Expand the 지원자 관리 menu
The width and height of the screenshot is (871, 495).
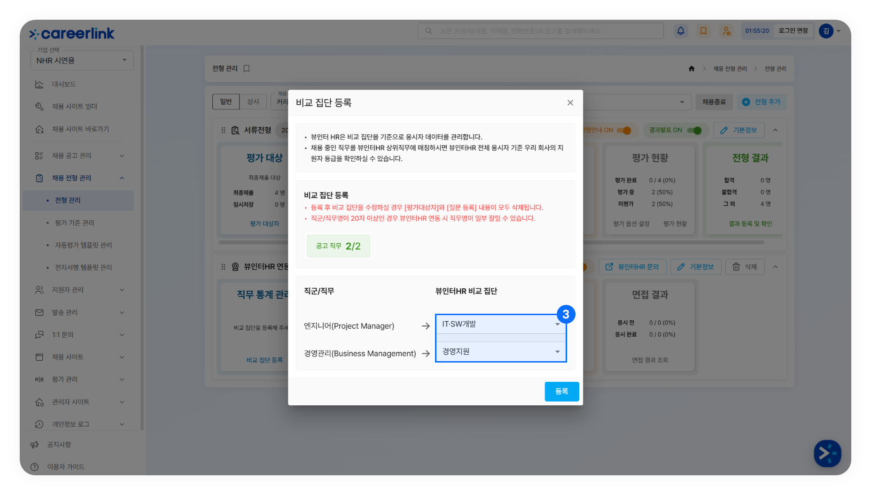tap(122, 290)
